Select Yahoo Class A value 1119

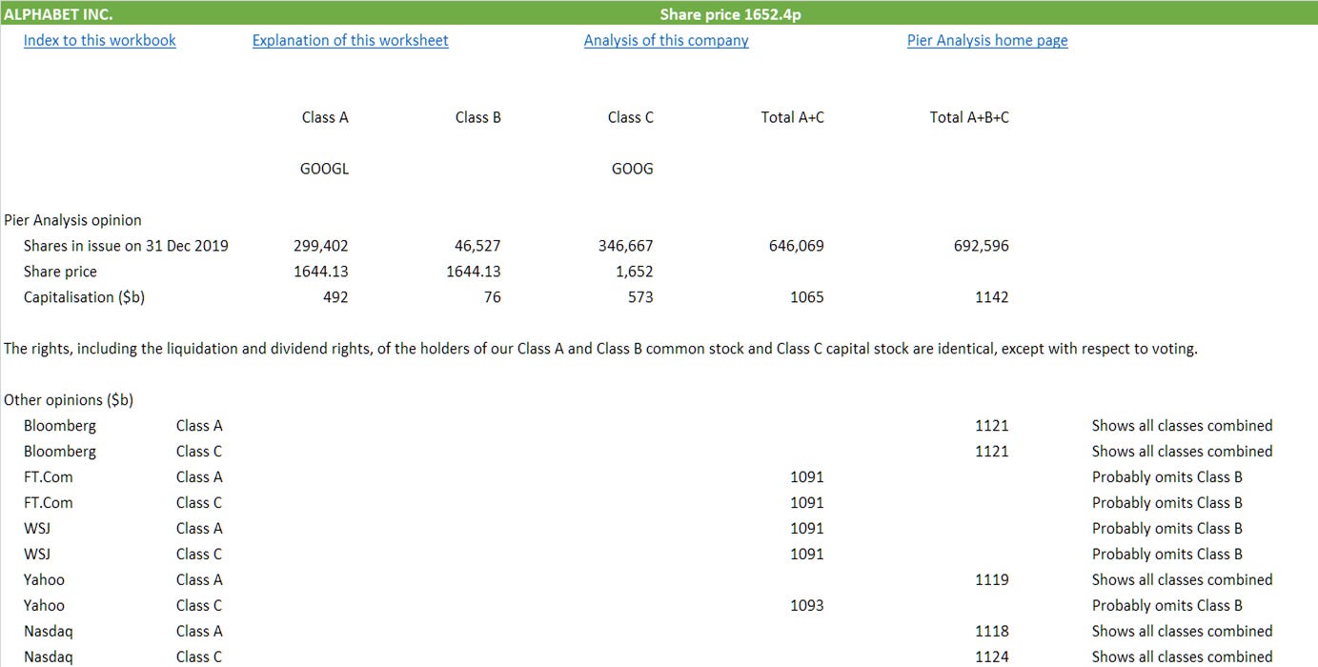tap(992, 580)
